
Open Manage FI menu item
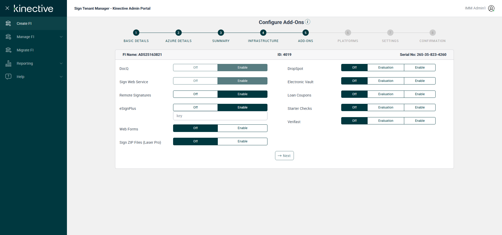click(x=33, y=37)
